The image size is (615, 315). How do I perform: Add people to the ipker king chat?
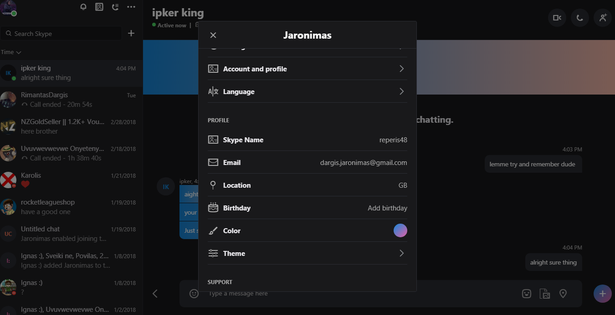point(603,18)
